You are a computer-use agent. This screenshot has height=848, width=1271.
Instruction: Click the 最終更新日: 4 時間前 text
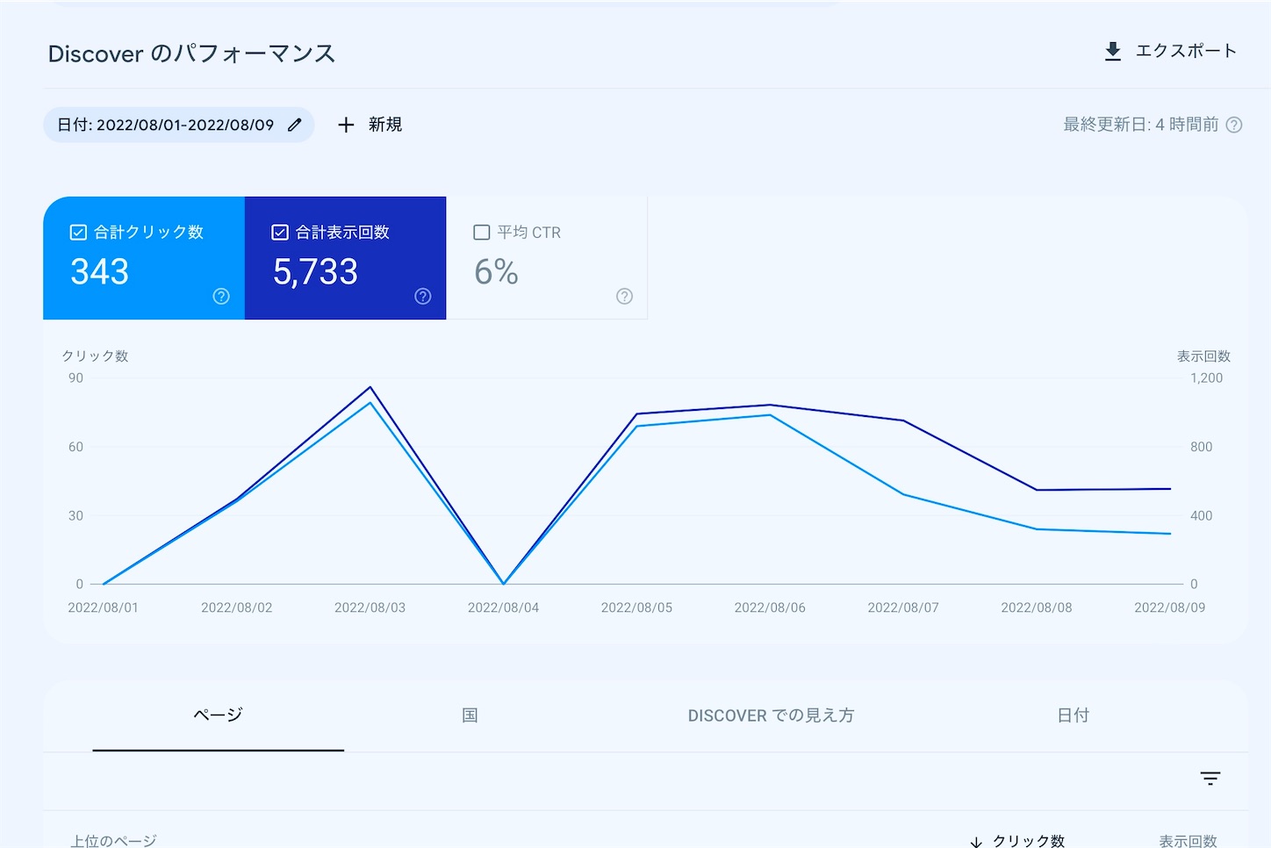(1140, 125)
